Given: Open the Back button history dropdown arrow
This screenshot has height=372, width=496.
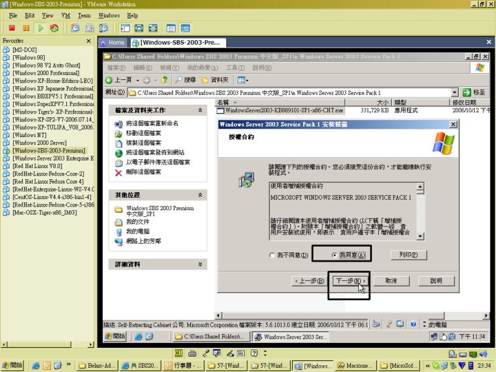Looking at the screenshot, I should coord(138,81).
